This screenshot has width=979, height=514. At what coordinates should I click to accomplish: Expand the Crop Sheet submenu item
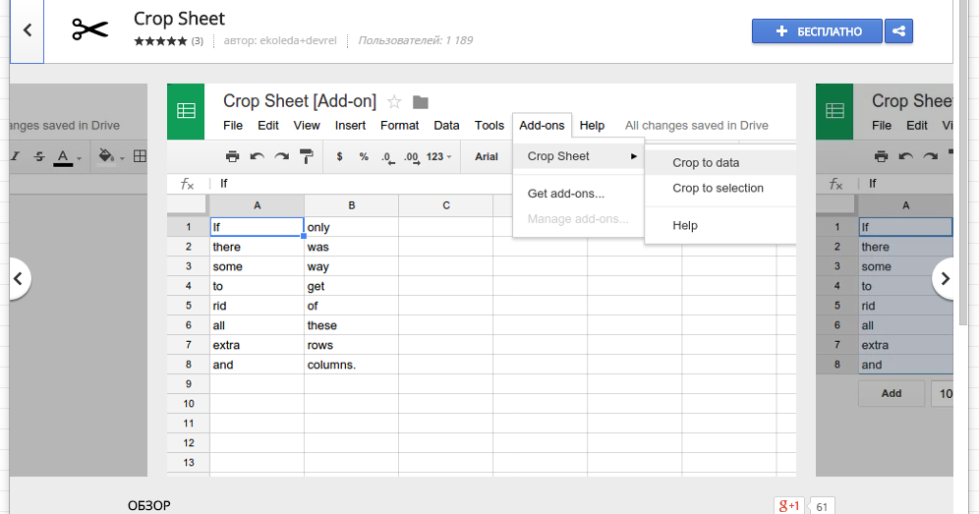click(579, 156)
